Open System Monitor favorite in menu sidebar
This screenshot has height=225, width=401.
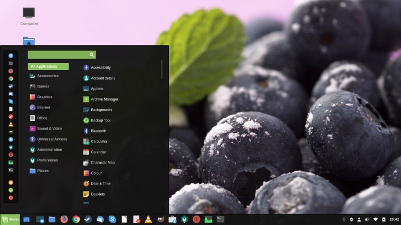point(11,162)
